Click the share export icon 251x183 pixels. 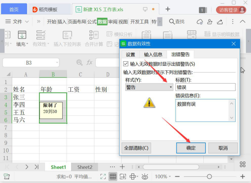point(220,22)
